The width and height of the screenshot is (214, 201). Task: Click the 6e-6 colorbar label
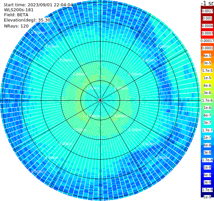pyautogui.click(x=207, y=85)
